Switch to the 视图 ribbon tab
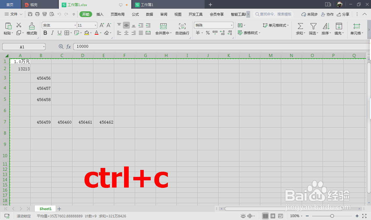The image size is (371, 220). (x=178, y=14)
